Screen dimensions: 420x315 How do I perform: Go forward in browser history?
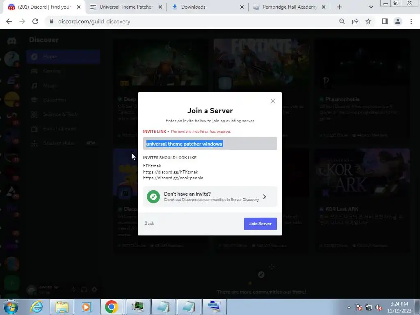click(22, 21)
